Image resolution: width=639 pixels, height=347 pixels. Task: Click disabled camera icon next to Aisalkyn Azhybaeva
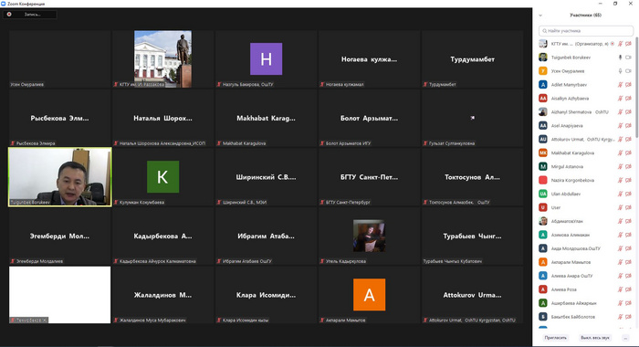click(x=628, y=99)
